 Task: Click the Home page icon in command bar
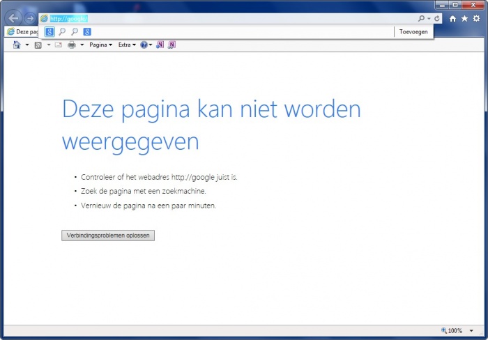point(17,45)
